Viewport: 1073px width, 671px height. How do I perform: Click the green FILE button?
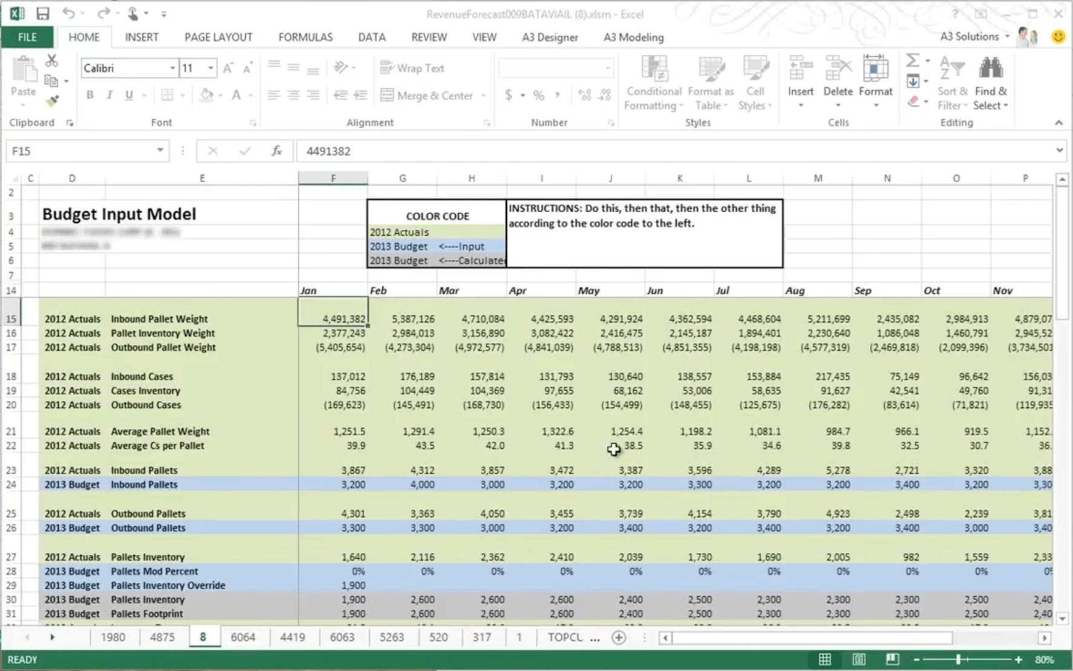point(27,37)
